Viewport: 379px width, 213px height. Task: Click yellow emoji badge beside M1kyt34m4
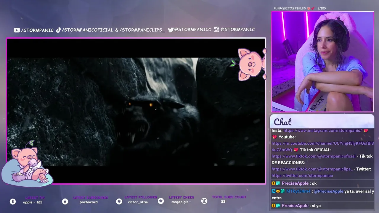click(x=278, y=191)
